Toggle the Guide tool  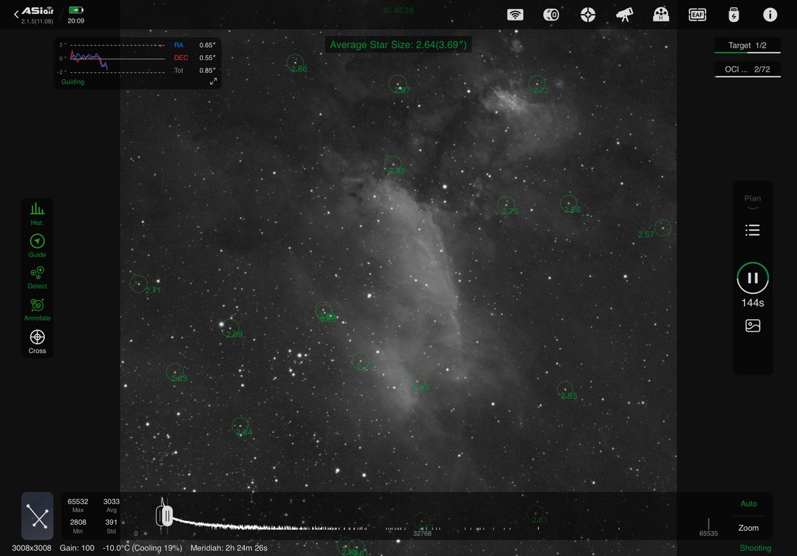[37, 245]
